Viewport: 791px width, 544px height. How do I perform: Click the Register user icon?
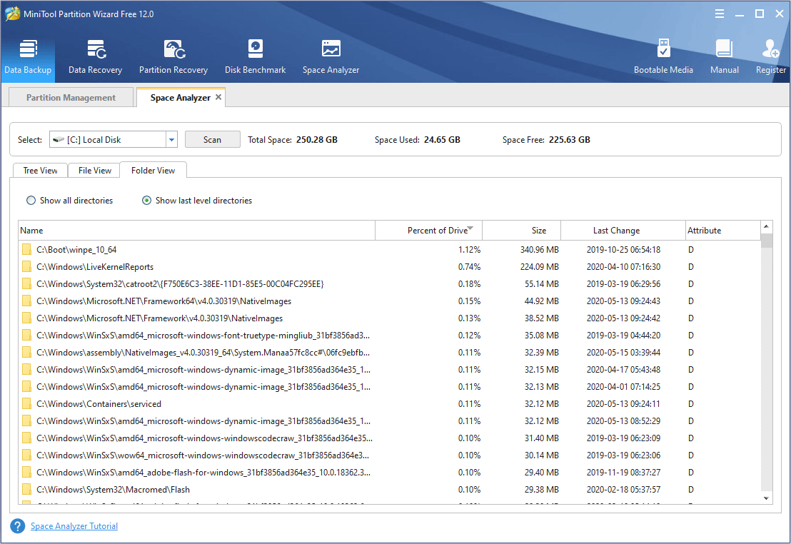(x=771, y=57)
